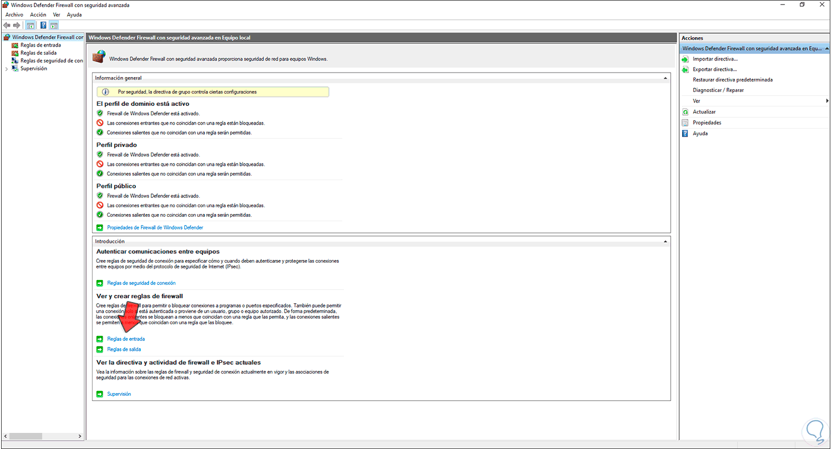This screenshot has height=449, width=832.
Task: Select Supervisión in the left tree
Action: coord(34,69)
